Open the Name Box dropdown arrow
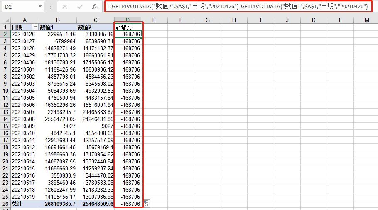Screen dimensions: 378x210 pos(40,7)
